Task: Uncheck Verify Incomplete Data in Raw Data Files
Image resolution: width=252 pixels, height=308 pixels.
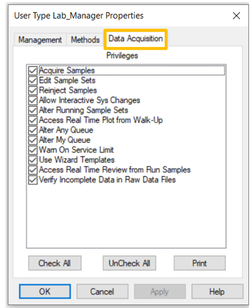Action: click(33, 180)
